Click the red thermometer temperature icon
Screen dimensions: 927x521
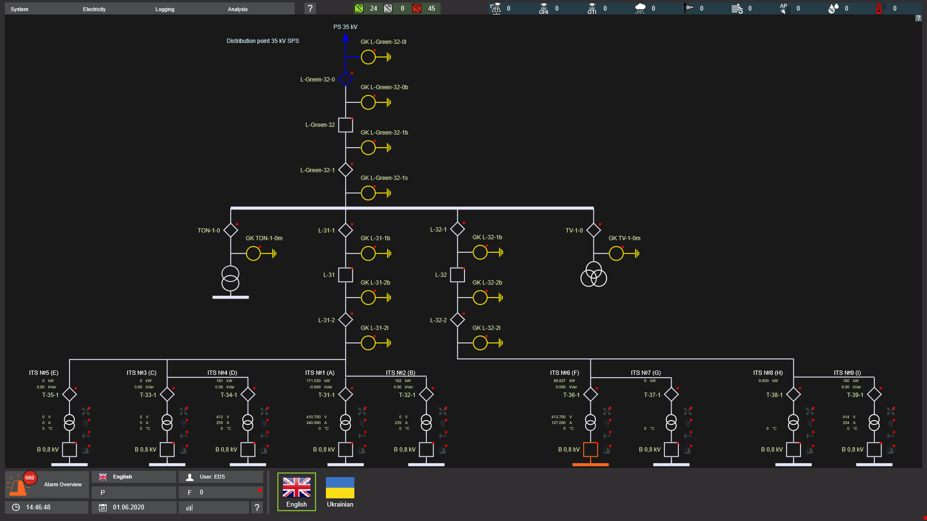click(x=879, y=8)
